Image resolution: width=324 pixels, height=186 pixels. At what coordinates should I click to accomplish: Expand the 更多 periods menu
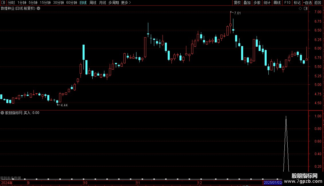(126, 3)
